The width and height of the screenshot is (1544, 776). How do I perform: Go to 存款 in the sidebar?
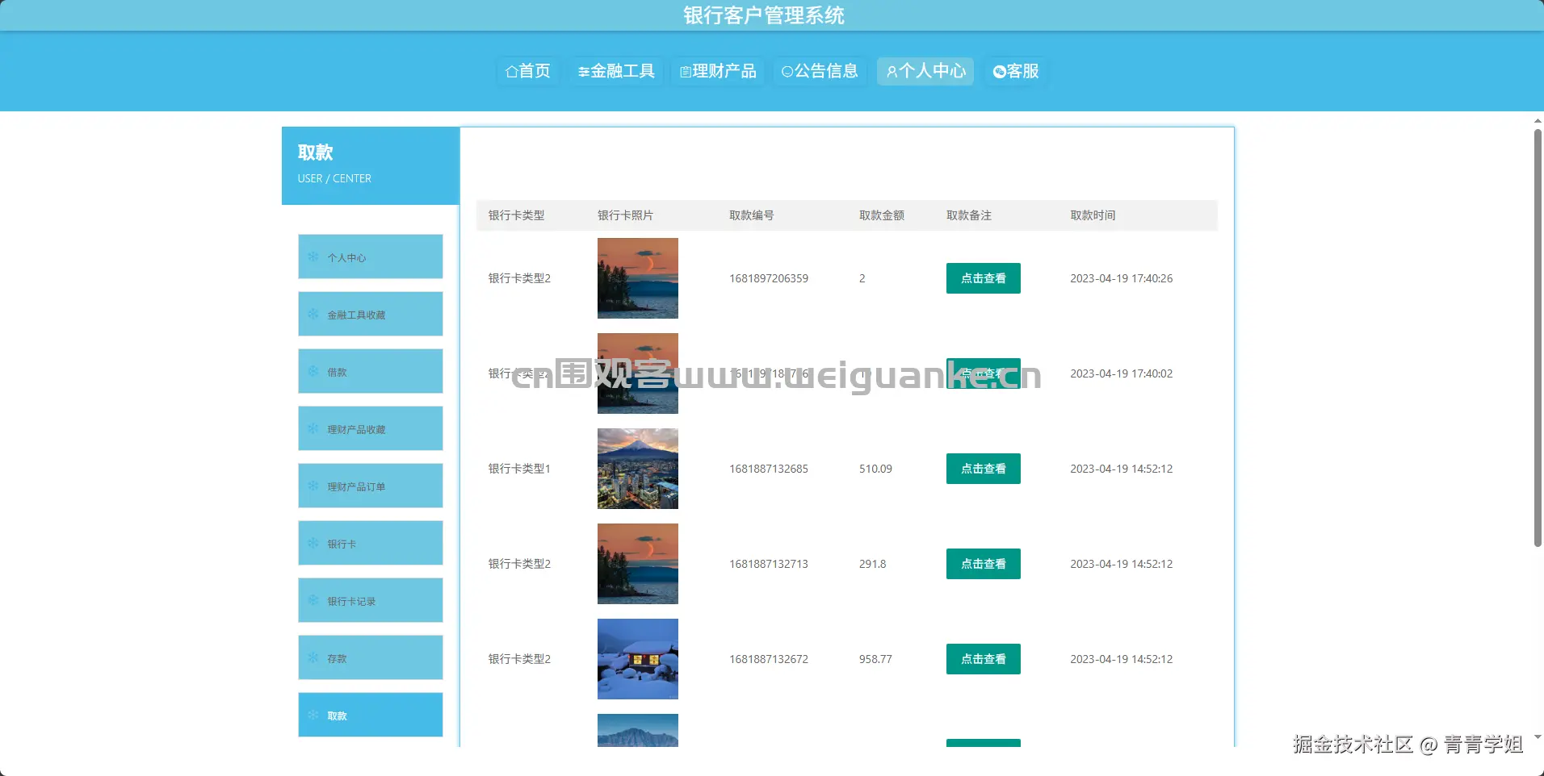(x=371, y=657)
